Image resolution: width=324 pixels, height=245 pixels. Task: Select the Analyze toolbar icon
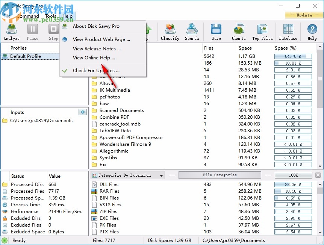pos(11,32)
